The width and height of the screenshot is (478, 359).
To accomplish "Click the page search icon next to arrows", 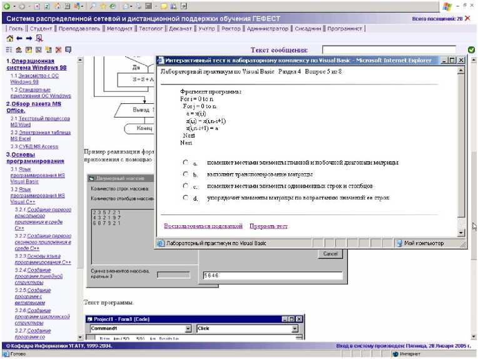I will point(39,38).
